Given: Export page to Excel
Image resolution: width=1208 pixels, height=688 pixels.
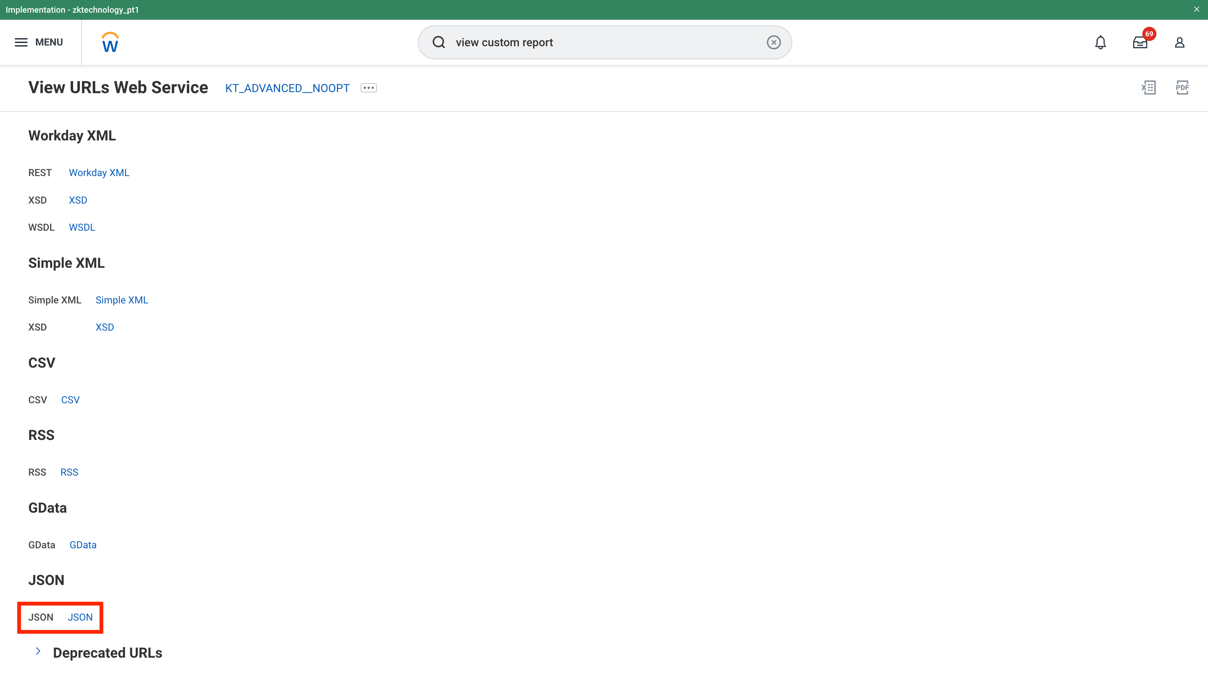Looking at the screenshot, I should click(x=1148, y=87).
